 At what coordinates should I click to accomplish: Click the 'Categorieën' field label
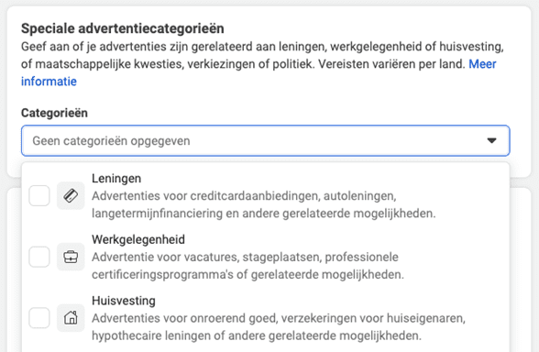(x=54, y=113)
